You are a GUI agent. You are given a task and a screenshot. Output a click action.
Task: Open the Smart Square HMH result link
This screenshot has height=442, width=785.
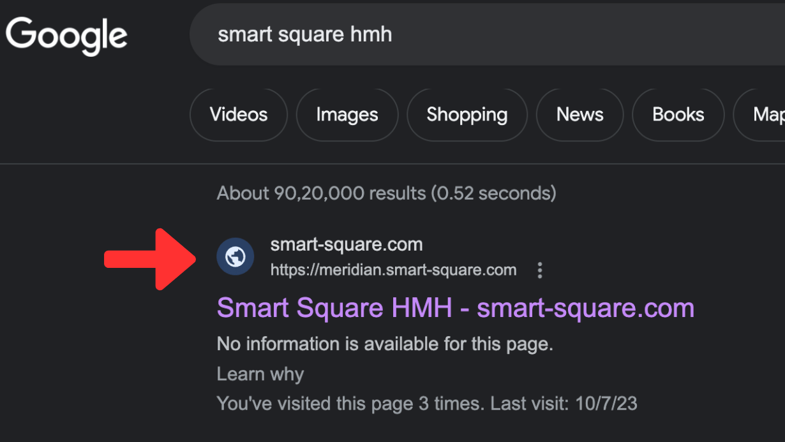click(455, 308)
